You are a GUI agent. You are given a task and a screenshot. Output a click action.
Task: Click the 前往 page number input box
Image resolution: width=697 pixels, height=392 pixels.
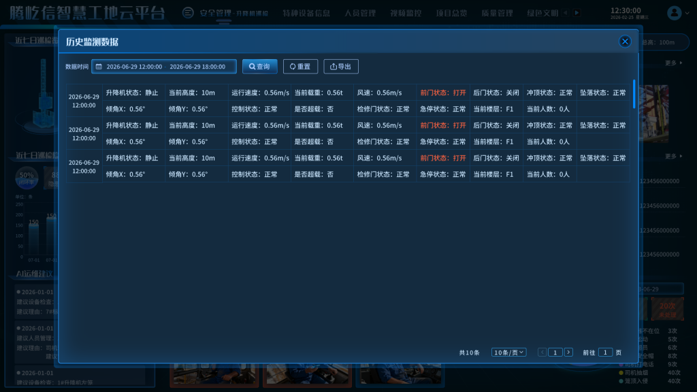605,353
